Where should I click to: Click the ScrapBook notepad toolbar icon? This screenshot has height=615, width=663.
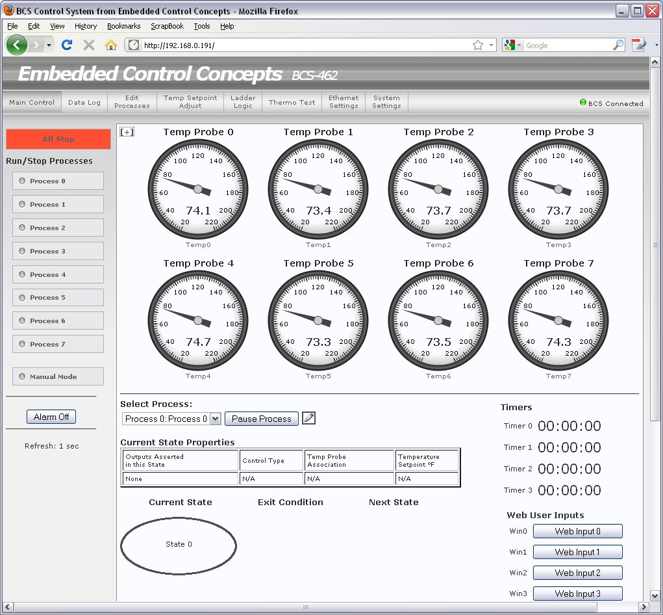(x=638, y=45)
